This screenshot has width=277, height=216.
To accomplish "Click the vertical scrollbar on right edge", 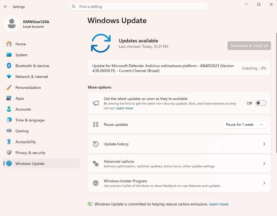I will tap(276, 93).
